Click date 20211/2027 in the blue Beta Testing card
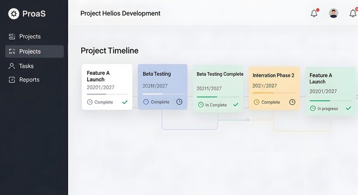 click(155, 86)
